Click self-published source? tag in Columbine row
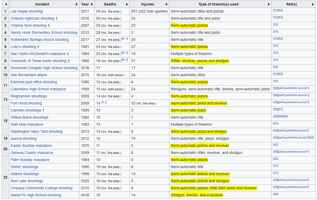317x200 pixels. (x=294, y=88)
